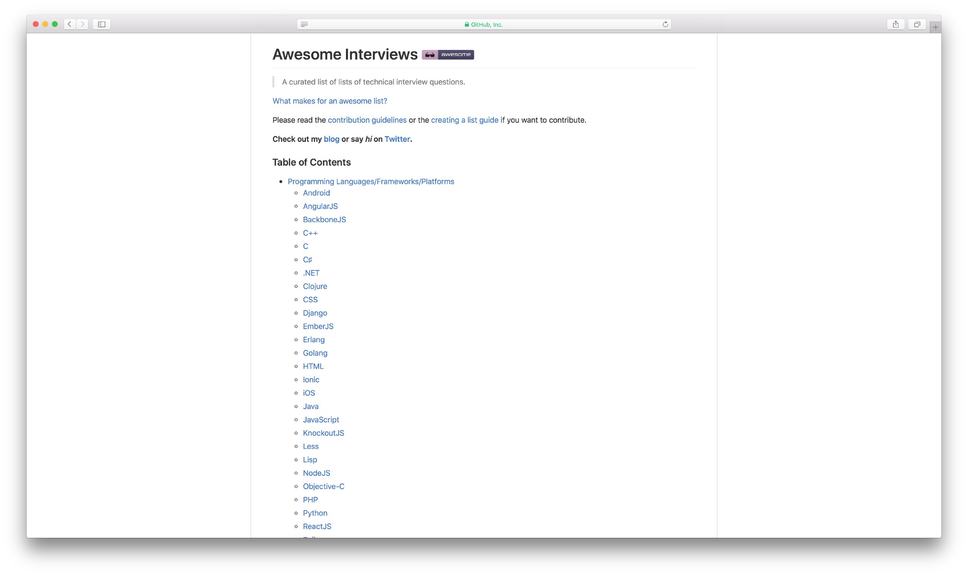Open the Java link

pos(310,406)
